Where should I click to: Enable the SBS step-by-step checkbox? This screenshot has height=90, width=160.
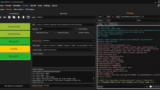pos(105,17)
